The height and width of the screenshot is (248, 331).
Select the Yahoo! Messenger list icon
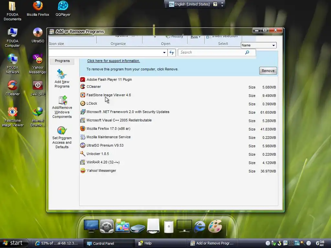pos(82,170)
